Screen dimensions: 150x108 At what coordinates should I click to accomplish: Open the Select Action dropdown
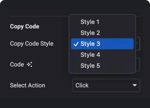coord(106,85)
